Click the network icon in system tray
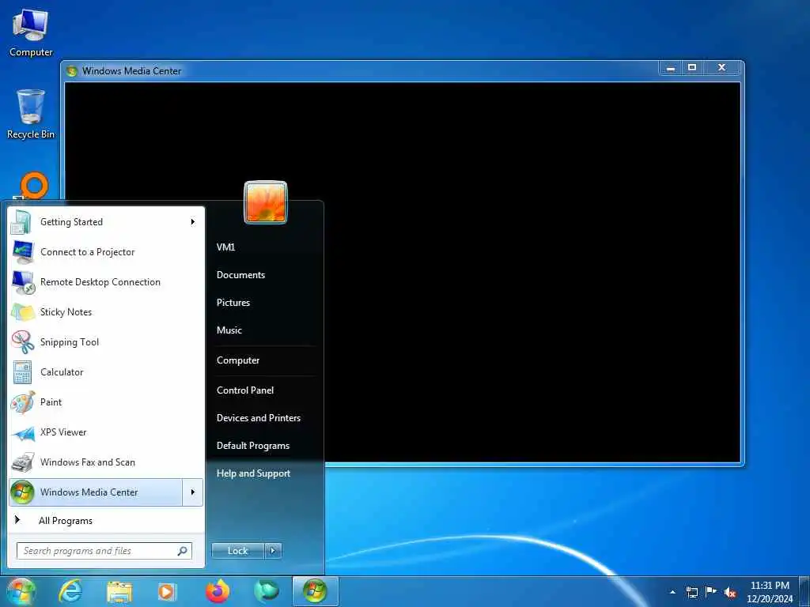 point(691,592)
